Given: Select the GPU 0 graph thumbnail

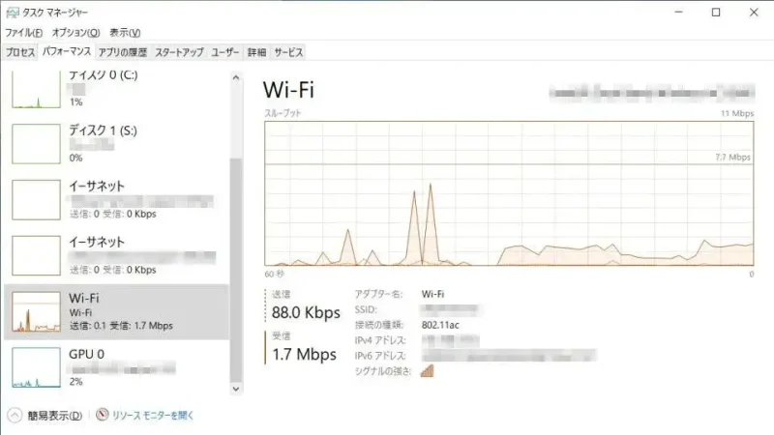Looking at the screenshot, I should coord(36,366).
